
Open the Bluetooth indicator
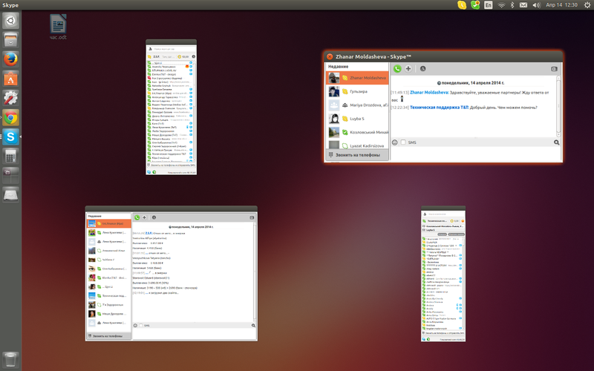coord(512,5)
